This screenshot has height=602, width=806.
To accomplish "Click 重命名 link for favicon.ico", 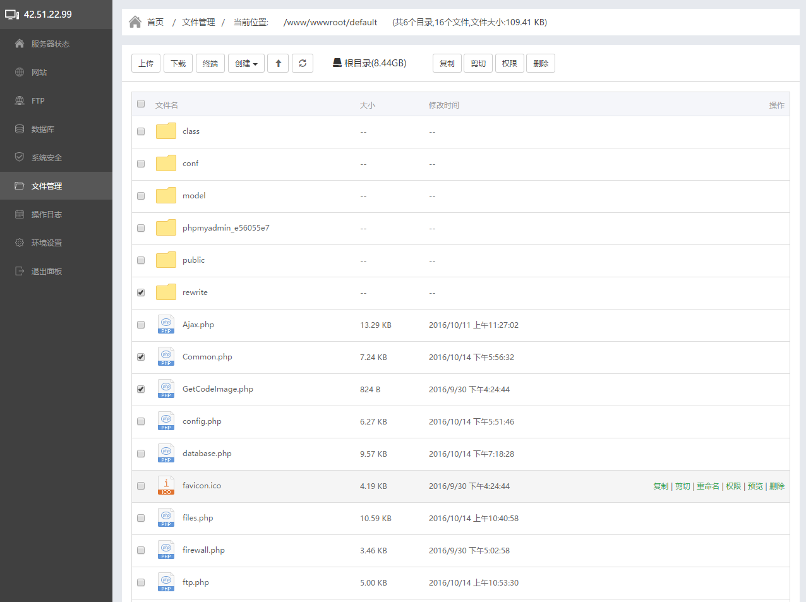I will pyautogui.click(x=707, y=486).
